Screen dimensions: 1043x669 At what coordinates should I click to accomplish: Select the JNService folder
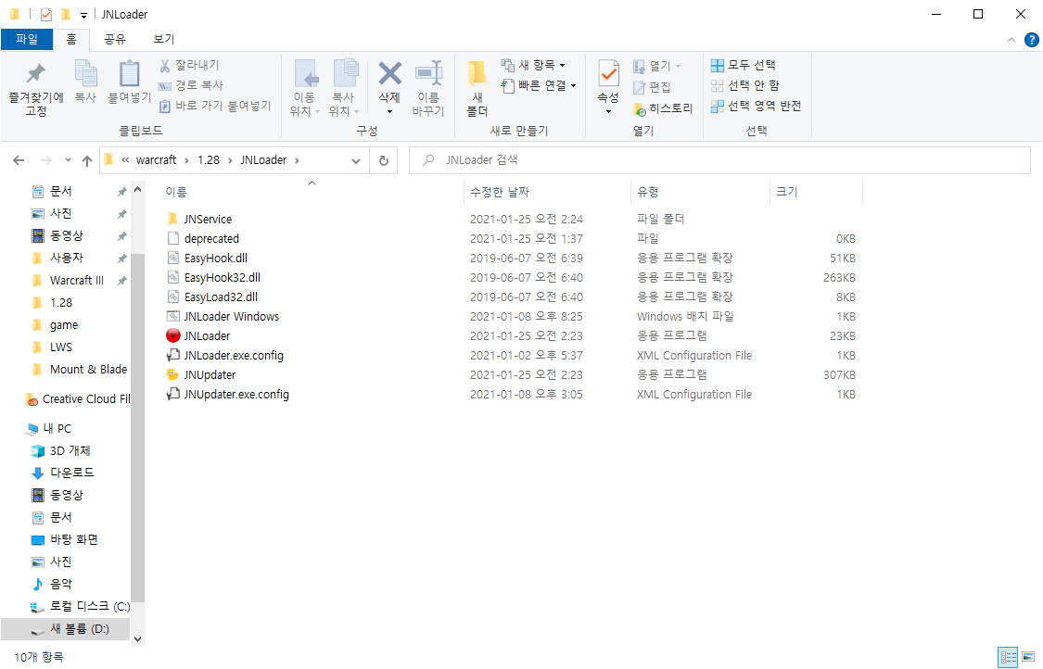208,220
